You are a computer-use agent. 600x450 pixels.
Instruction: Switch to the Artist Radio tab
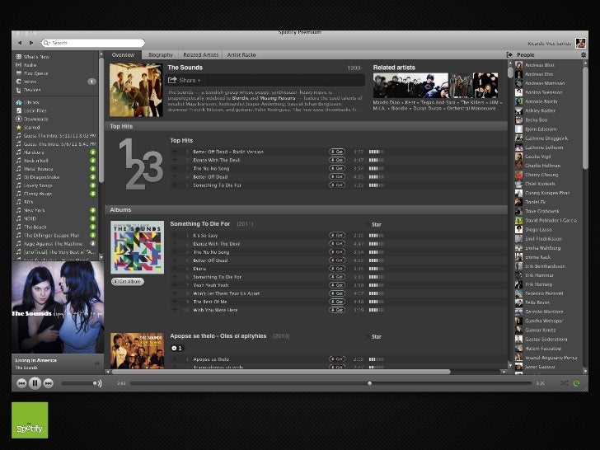[x=241, y=54]
